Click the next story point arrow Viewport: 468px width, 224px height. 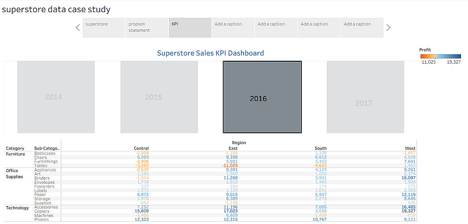(388, 28)
